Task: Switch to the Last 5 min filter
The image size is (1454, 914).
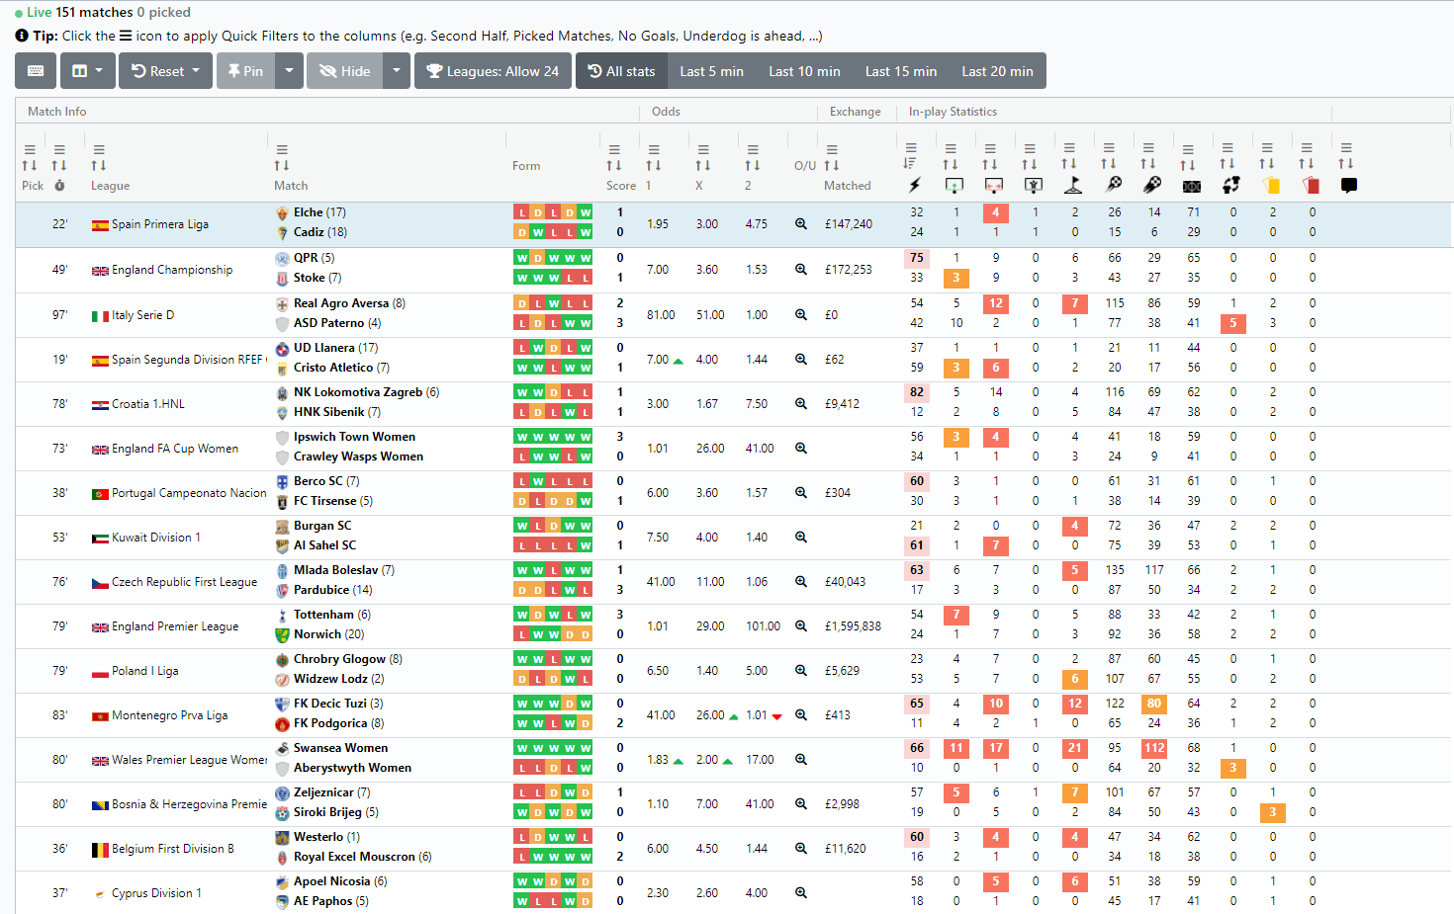Action: (711, 70)
